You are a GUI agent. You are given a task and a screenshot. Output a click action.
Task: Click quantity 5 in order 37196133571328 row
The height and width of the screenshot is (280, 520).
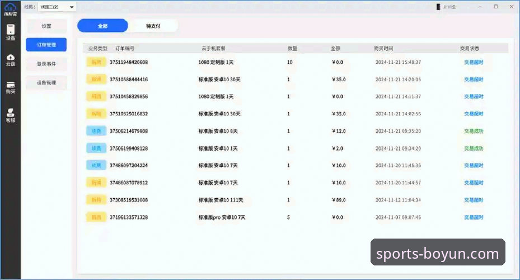click(288, 217)
